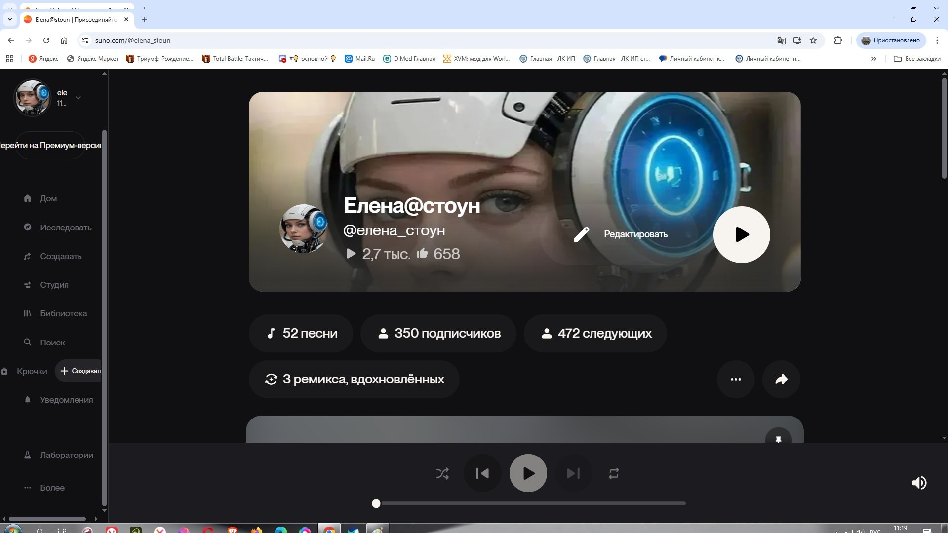Image resolution: width=948 pixels, height=533 pixels.
Task: Expand the account dropdown chevron in the sidebar
Action: (x=78, y=98)
